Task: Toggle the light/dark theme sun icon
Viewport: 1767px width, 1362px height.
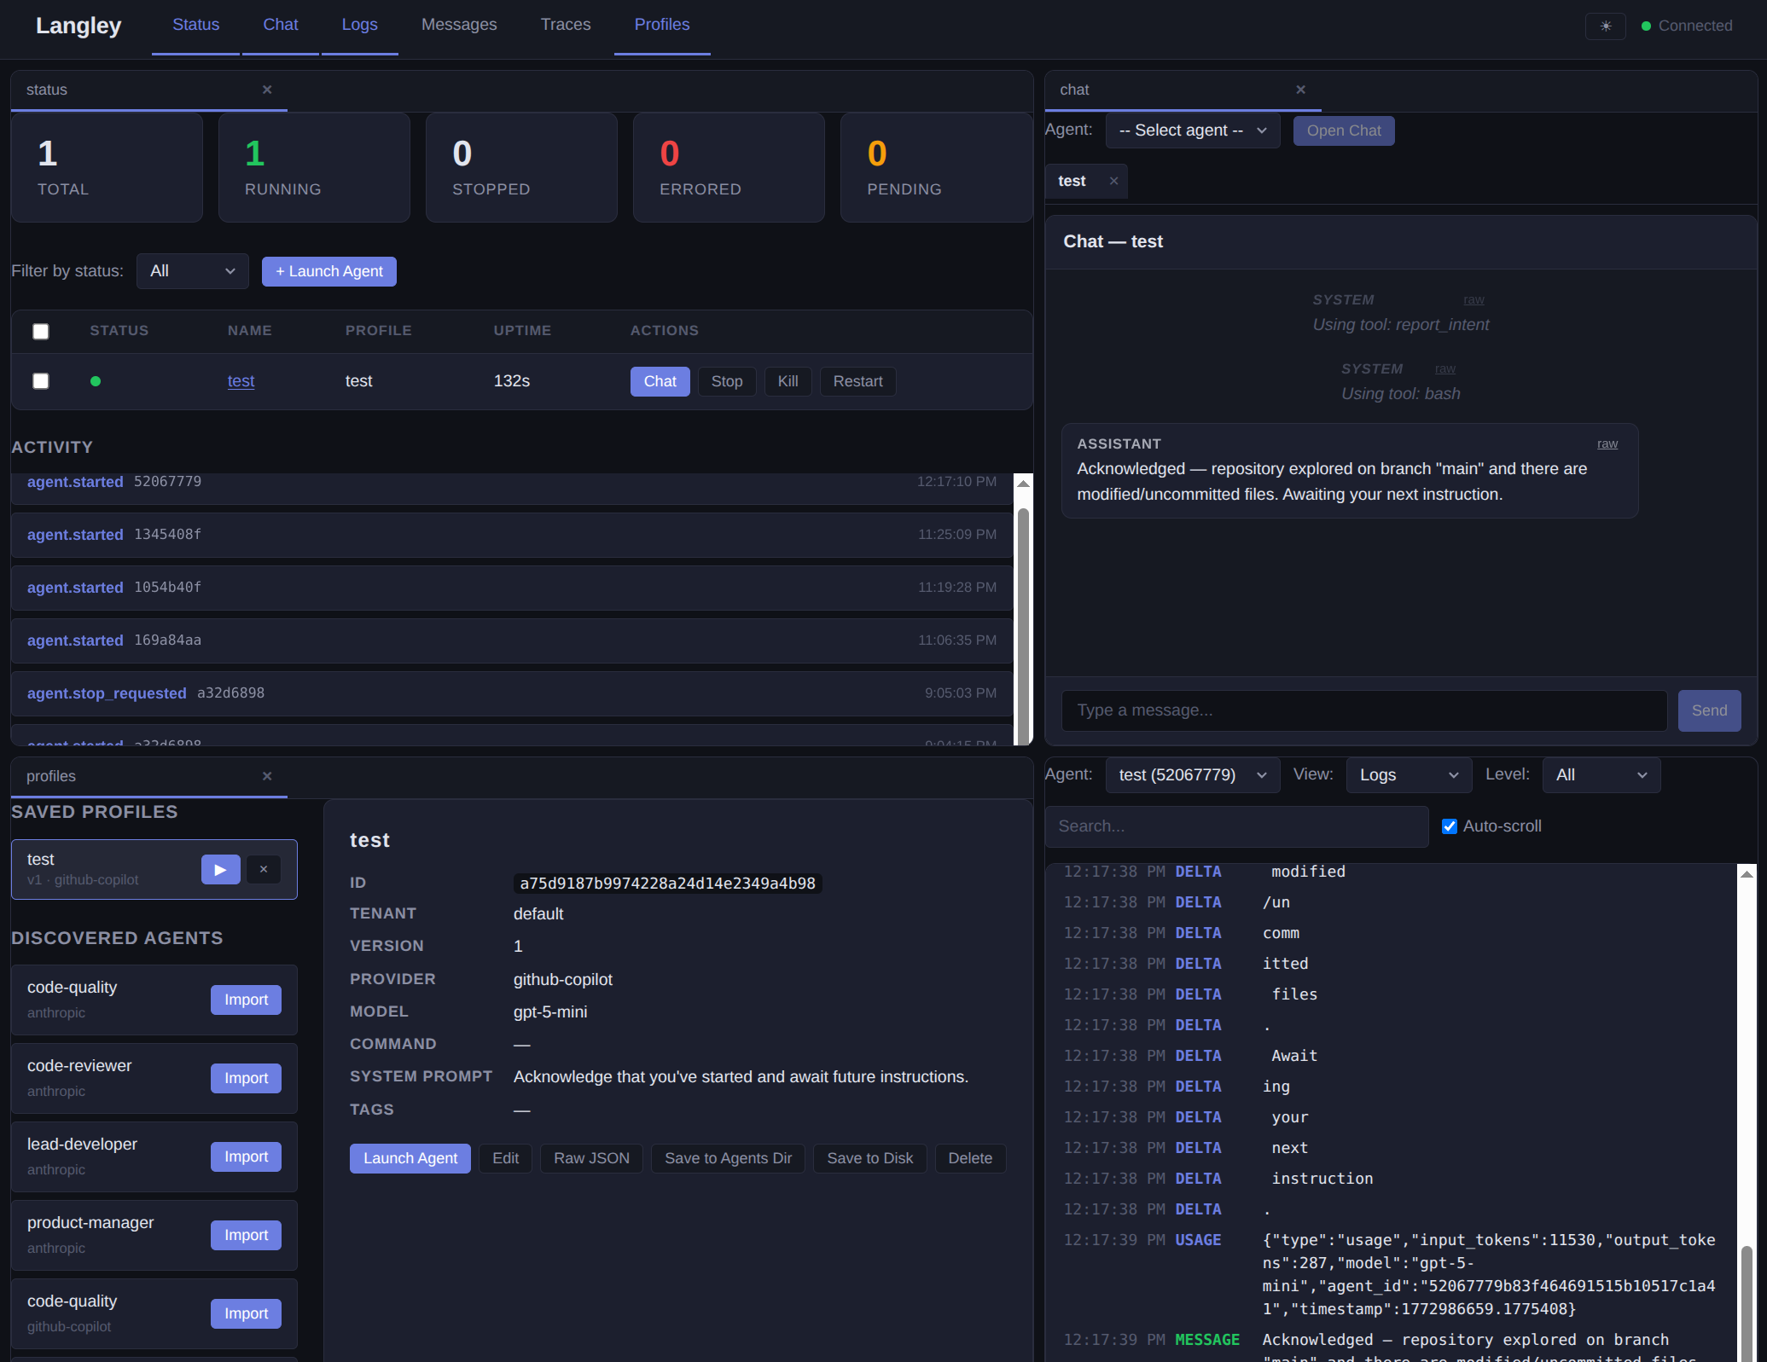Action: pyautogui.click(x=1605, y=26)
